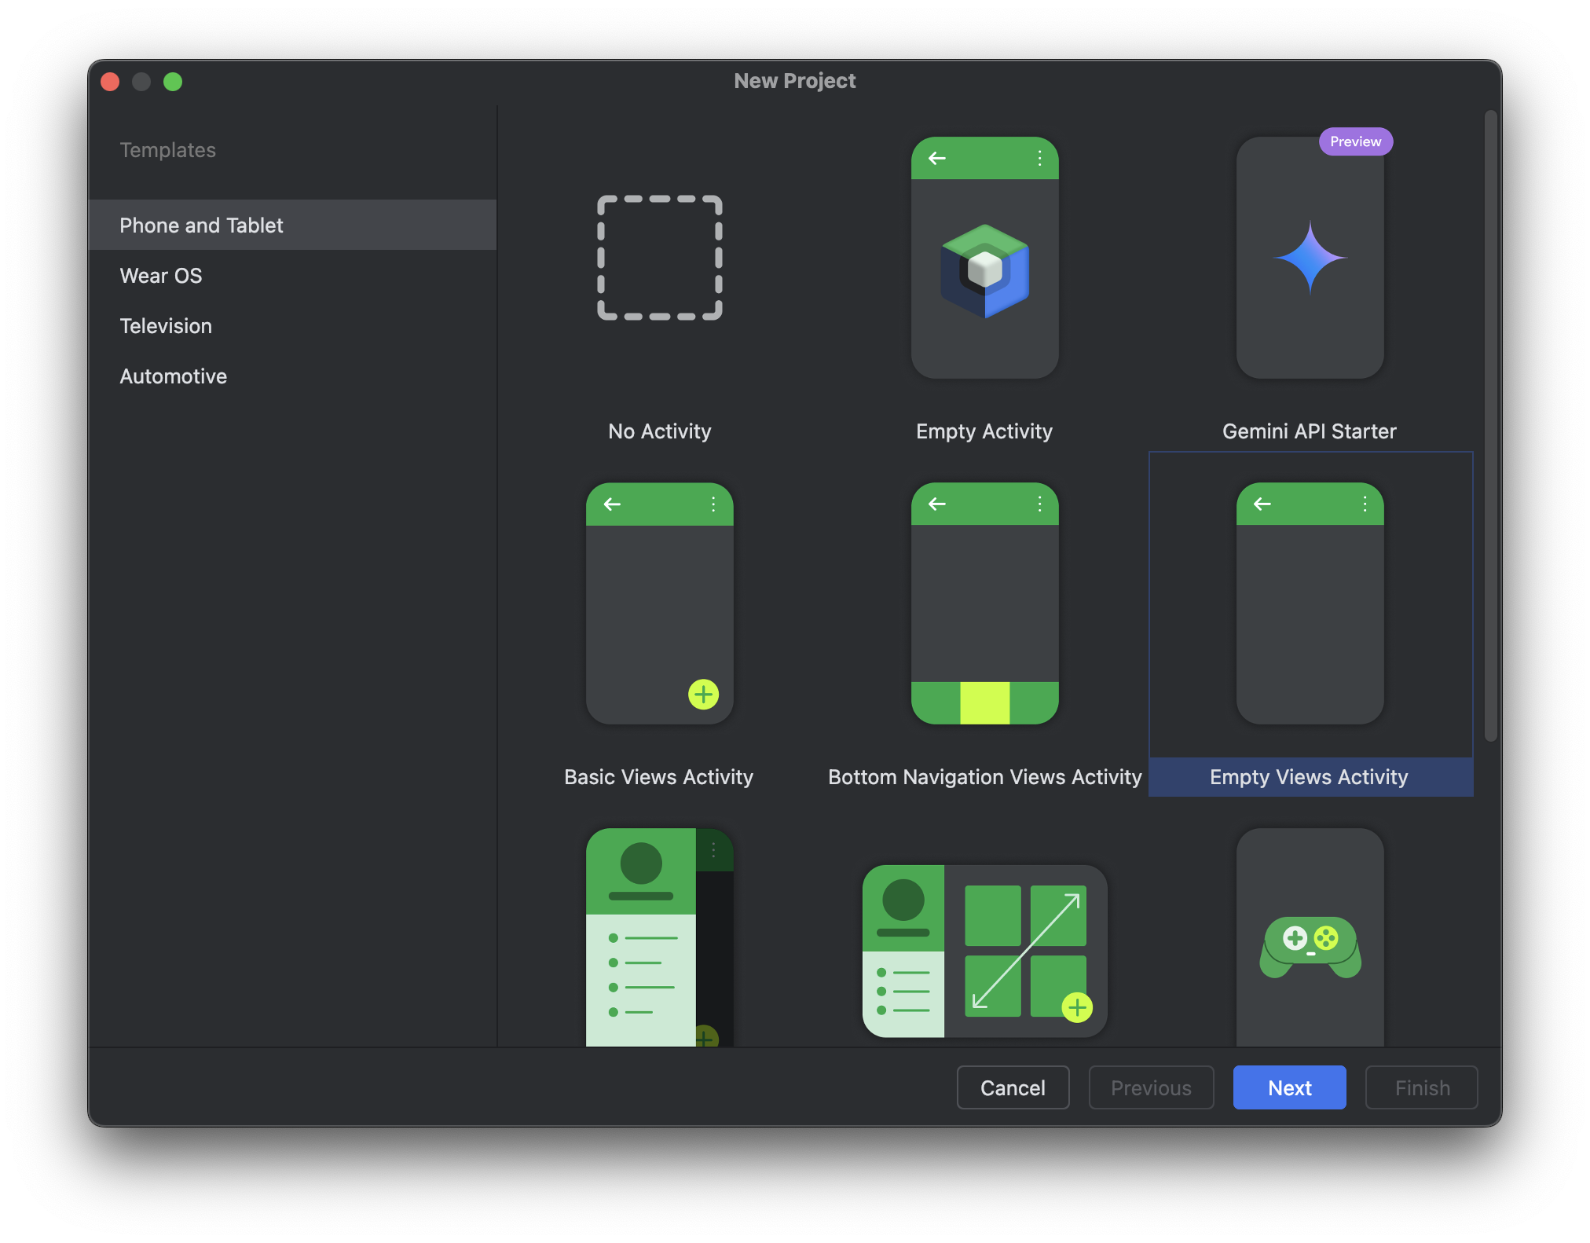Pick the Gemini API Starter template
This screenshot has width=1590, height=1243.
pos(1310,258)
